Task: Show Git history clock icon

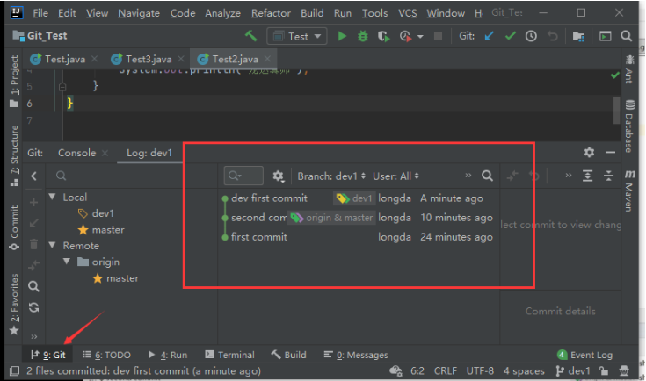Action: tap(531, 36)
